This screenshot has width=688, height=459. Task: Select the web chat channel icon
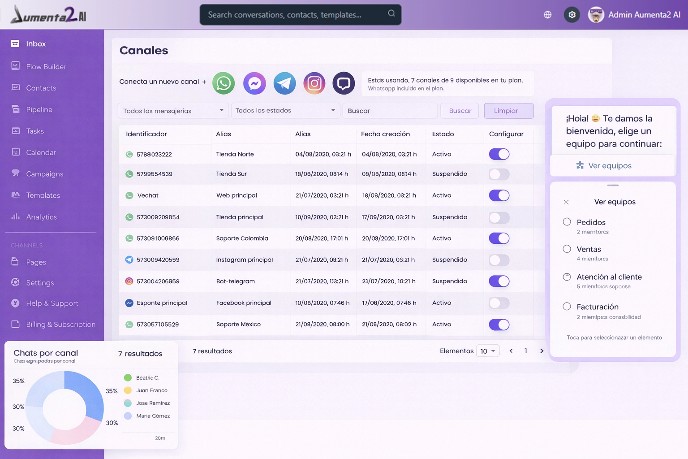344,83
